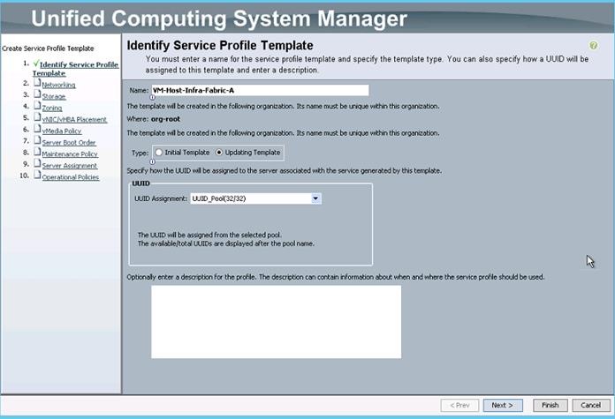Viewport: 615px width, 419px height.
Task: Click the Create Service Profile Template heading
Action: (48, 49)
